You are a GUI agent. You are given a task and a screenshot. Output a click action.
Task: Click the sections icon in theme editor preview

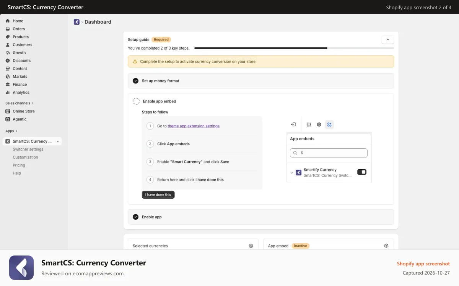[x=309, y=124]
